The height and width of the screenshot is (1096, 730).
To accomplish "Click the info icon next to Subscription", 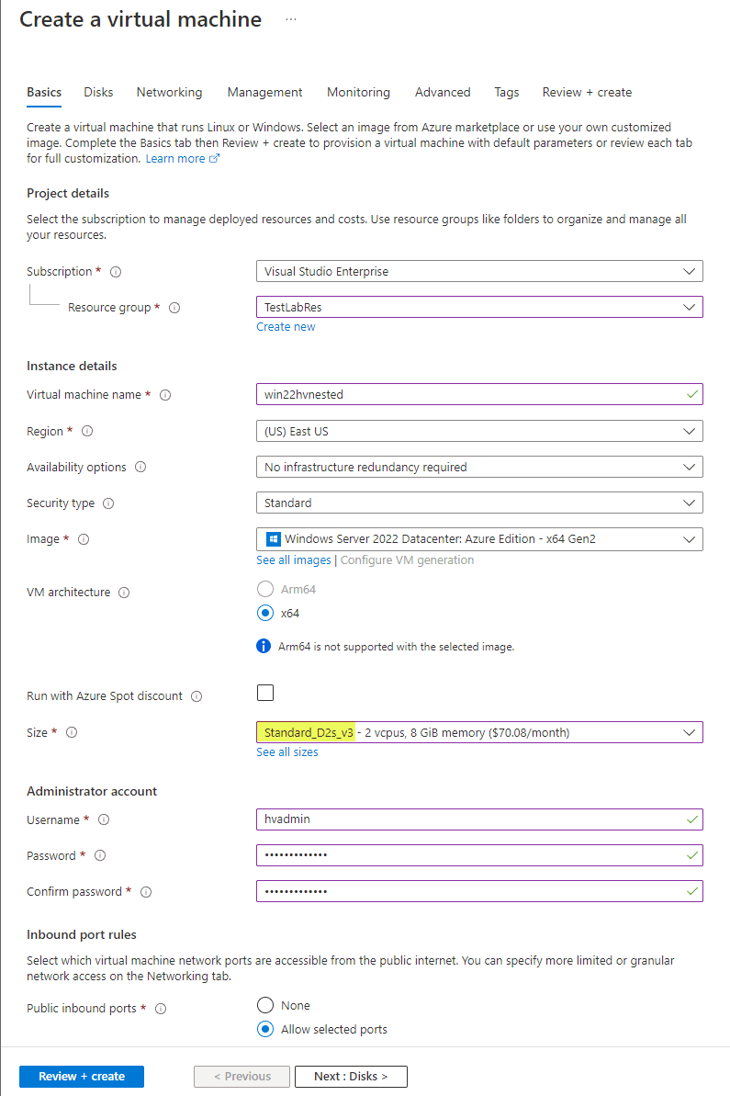I will click(116, 272).
